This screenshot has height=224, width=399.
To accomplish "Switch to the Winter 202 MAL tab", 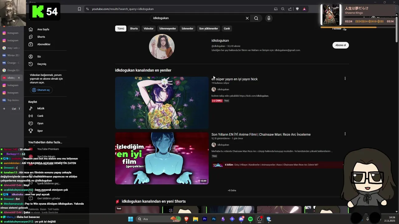I will (11, 55).
